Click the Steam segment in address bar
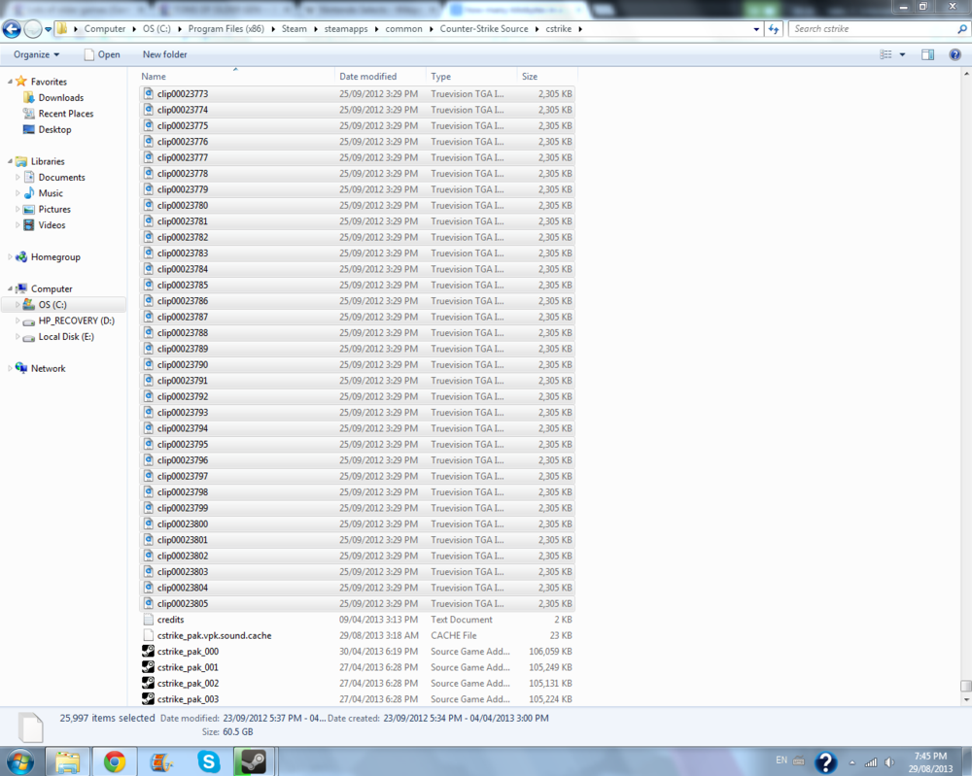The image size is (972, 776). point(294,28)
